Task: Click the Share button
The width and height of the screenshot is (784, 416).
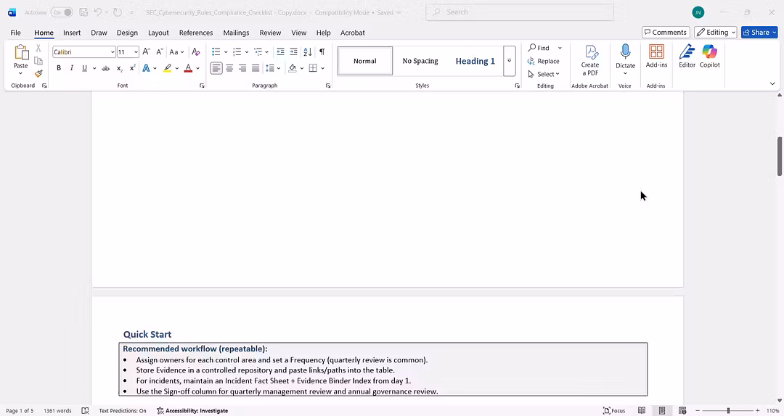Action: point(759,32)
